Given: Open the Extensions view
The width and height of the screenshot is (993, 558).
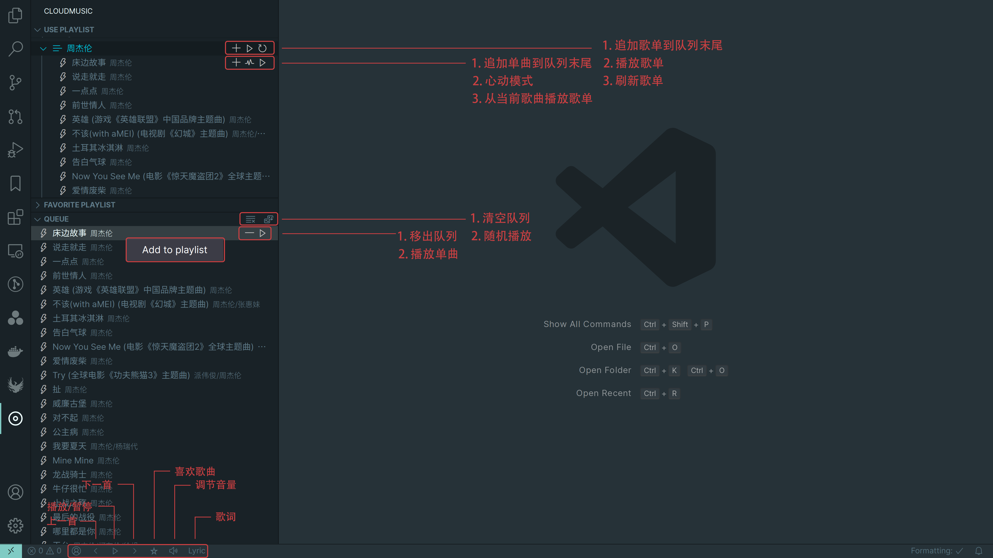Looking at the screenshot, I should pos(16,217).
